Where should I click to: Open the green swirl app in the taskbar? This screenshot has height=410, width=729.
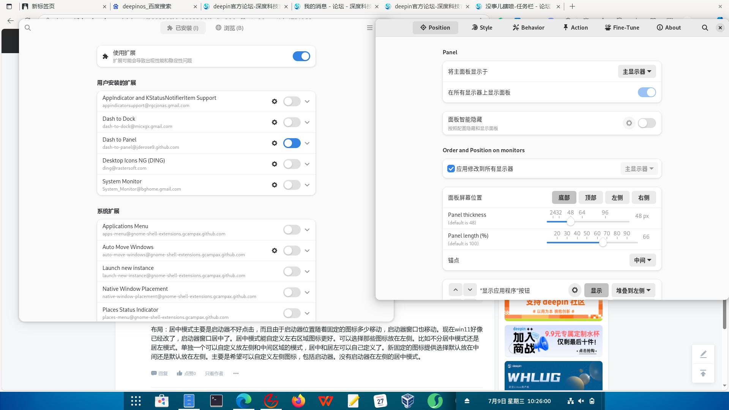click(435, 401)
